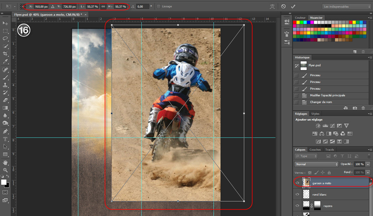
Task: Switch to the Styles tab
Action: pyautogui.click(x=315, y=114)
